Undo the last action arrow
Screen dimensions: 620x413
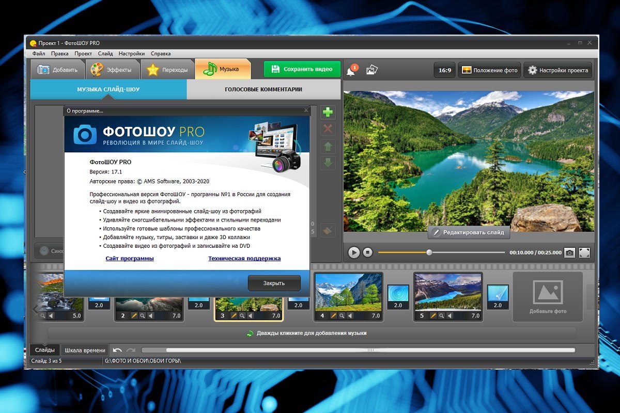click(117, 350)
